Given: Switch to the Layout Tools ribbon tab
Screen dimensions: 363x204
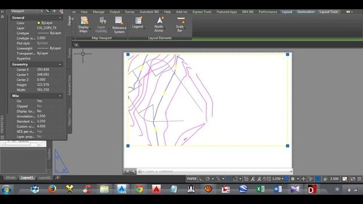Looking at the screenshot, I should click(329, 12).
